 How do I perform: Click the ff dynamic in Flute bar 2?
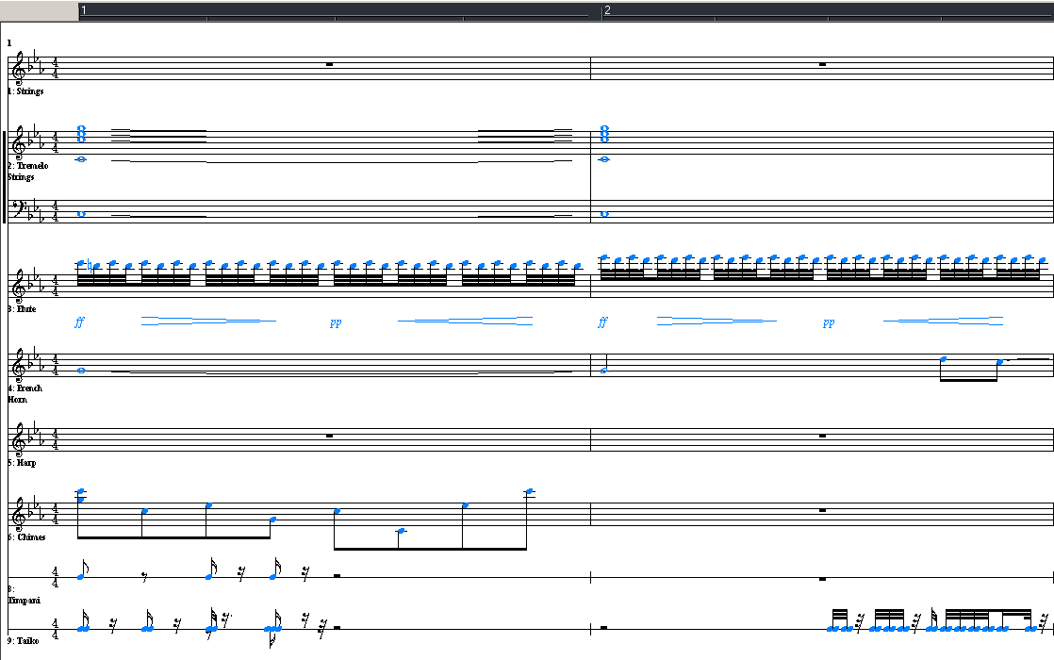pyautogui.click(x=602, y=322)
